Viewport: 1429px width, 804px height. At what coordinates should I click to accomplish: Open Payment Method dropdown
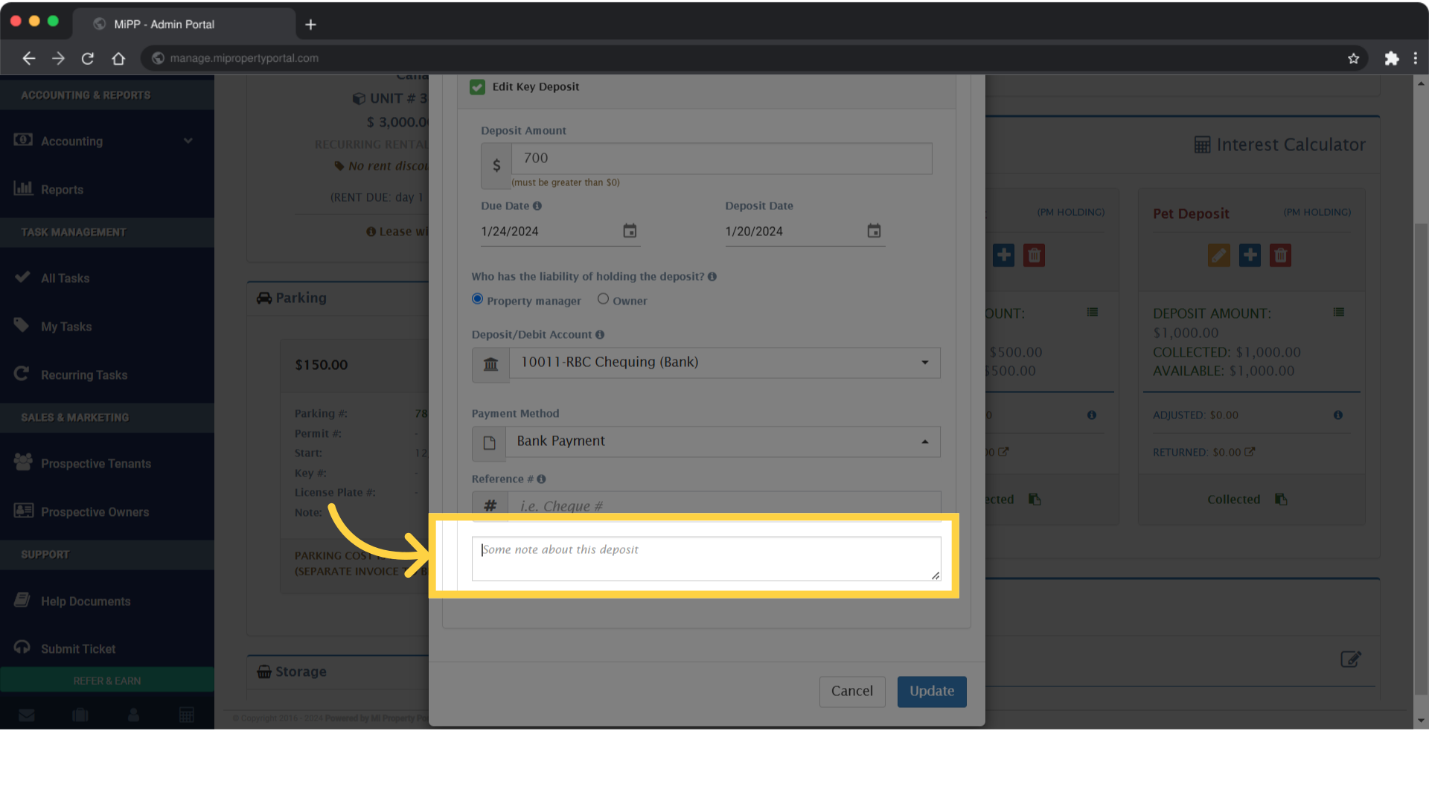point(723,442)
